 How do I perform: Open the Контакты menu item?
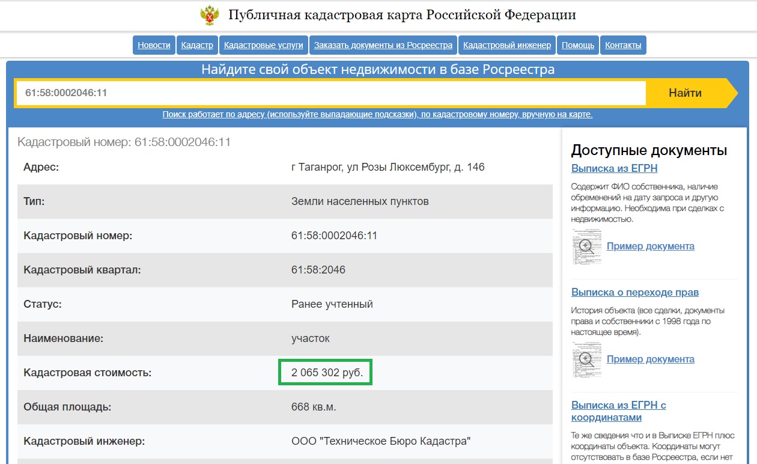pyautogui.click(x=623, y=44)
